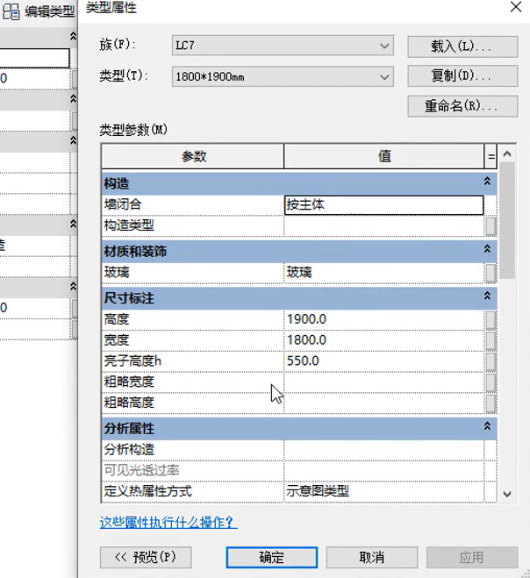Click the 取消 button
This screenshot has height=578, width=530.
[372, 557]
